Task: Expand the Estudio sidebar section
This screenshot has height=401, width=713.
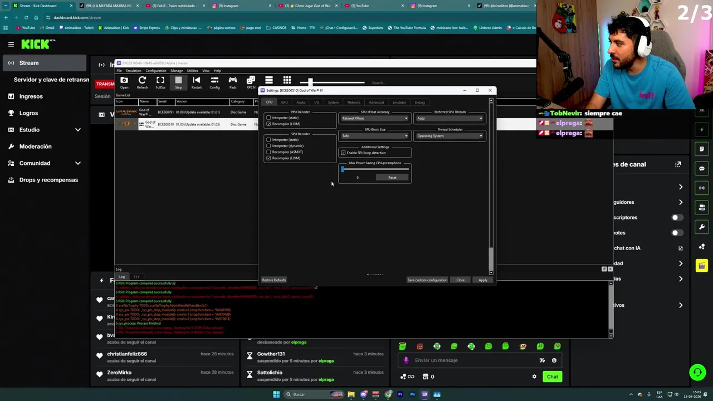Action: click(x=78, y=130)
